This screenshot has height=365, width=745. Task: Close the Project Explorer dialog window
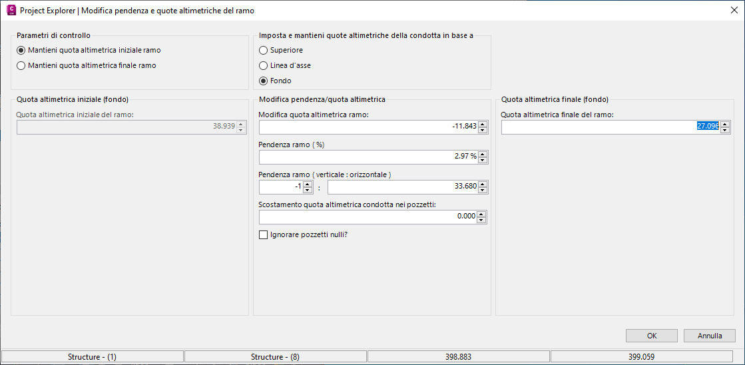tap(733, 11)
